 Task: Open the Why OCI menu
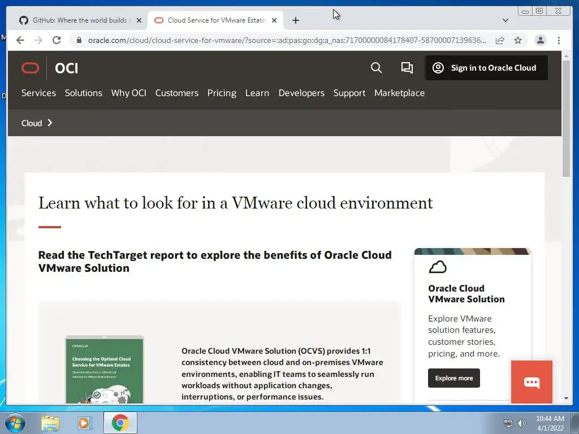(129, 93)
